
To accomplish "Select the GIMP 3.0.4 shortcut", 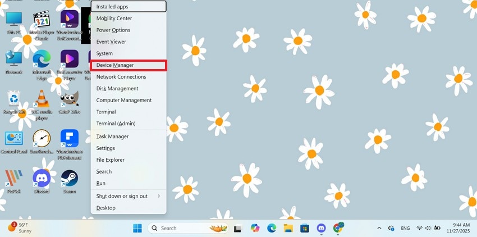I will tap(70, 102).
